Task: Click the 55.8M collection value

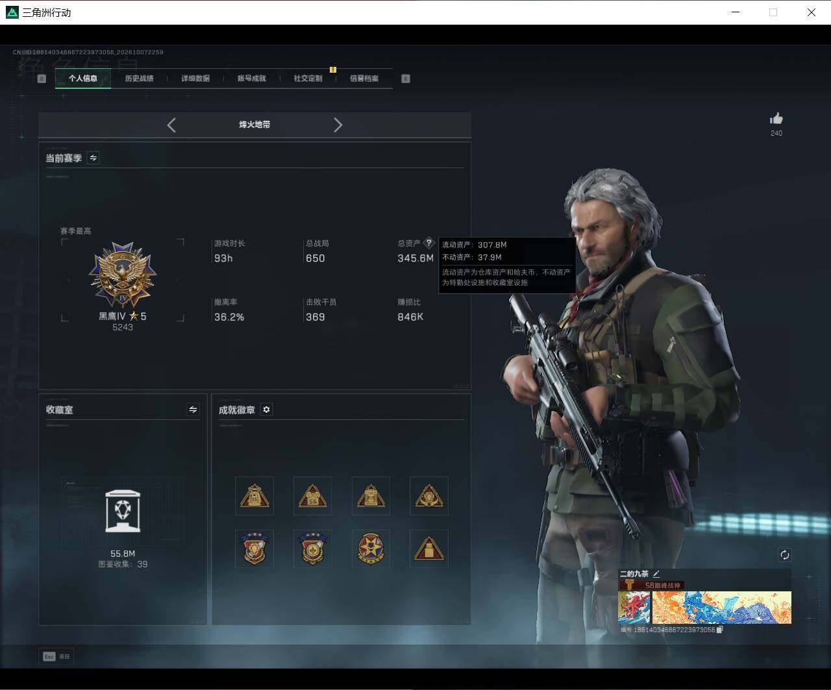Action: click(123, 554)
